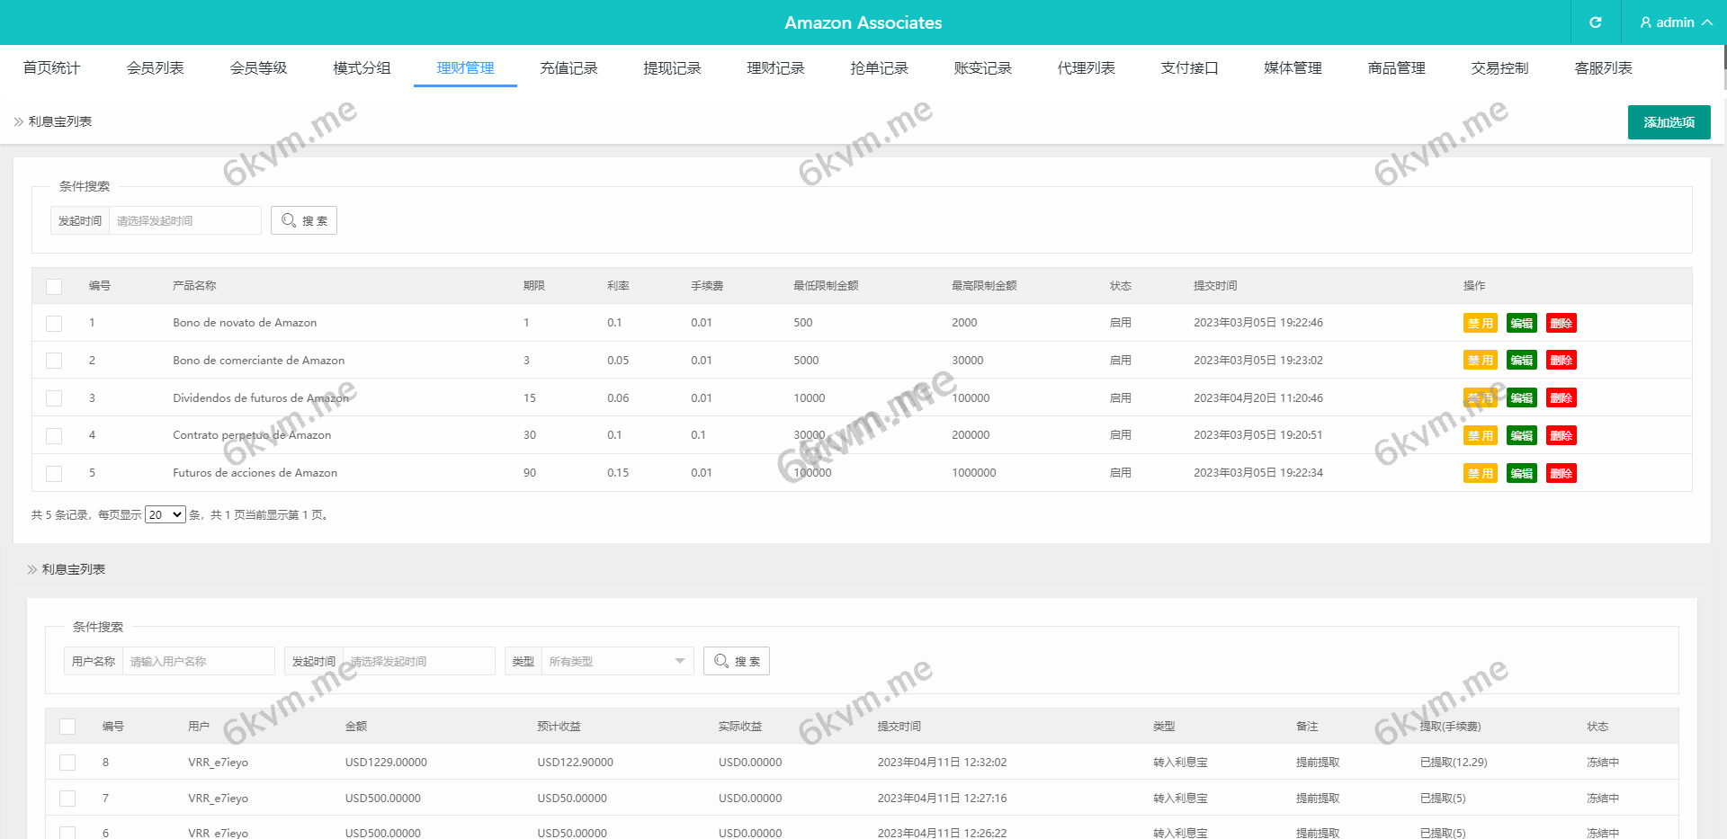Select checkbox for record number 8

click(x=67, y=763)
